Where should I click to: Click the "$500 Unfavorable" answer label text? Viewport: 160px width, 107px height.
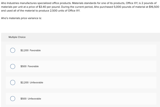pyautogui.click(x=31, y=99)
